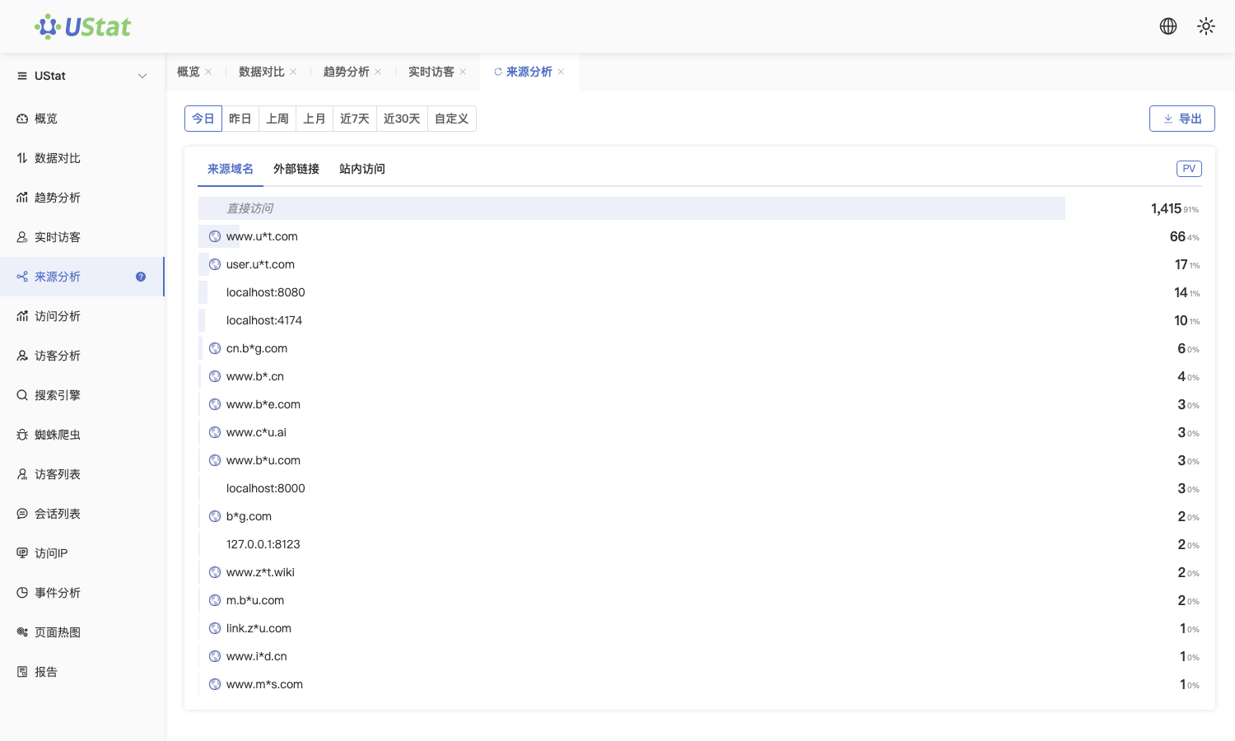Refresh the 来源分析 tab via reload icon

[x=498, y=72]
